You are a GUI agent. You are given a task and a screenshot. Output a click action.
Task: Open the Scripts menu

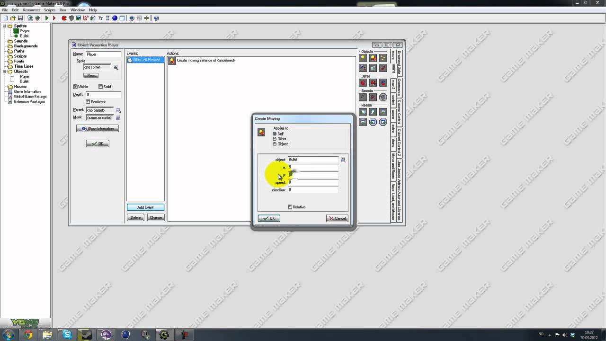tap(50, 10)
